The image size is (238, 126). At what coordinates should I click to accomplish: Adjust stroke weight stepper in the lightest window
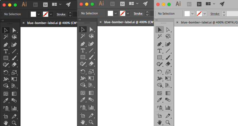coord(224,14)
